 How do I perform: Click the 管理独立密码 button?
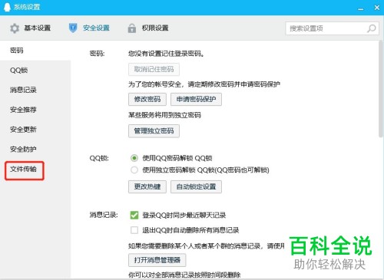point(154,131)
